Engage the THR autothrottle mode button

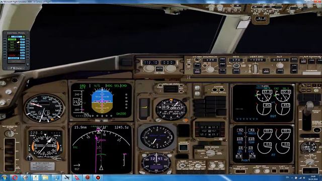[197, 65]
